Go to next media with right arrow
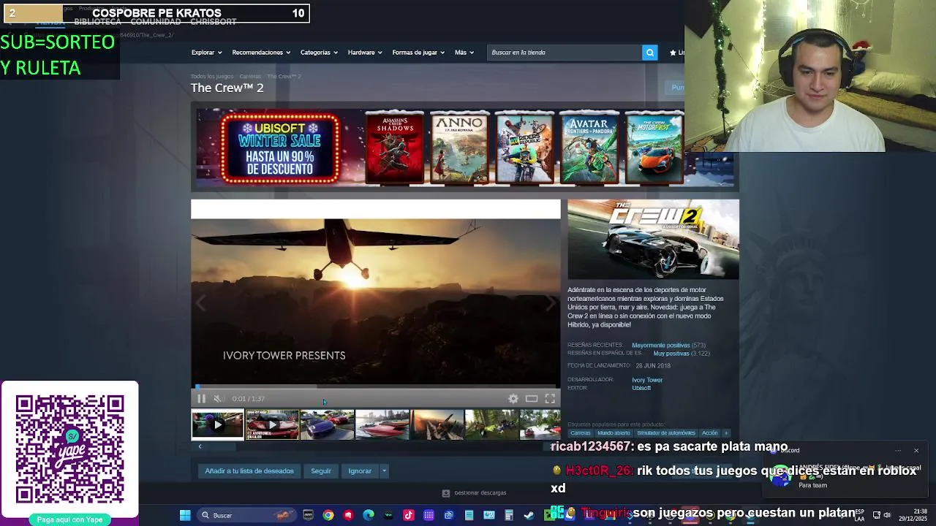 click(x=552, y=303)
